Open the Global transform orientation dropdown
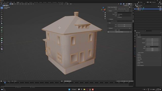Viewport: 162px width, 91px height. point(62,4)
